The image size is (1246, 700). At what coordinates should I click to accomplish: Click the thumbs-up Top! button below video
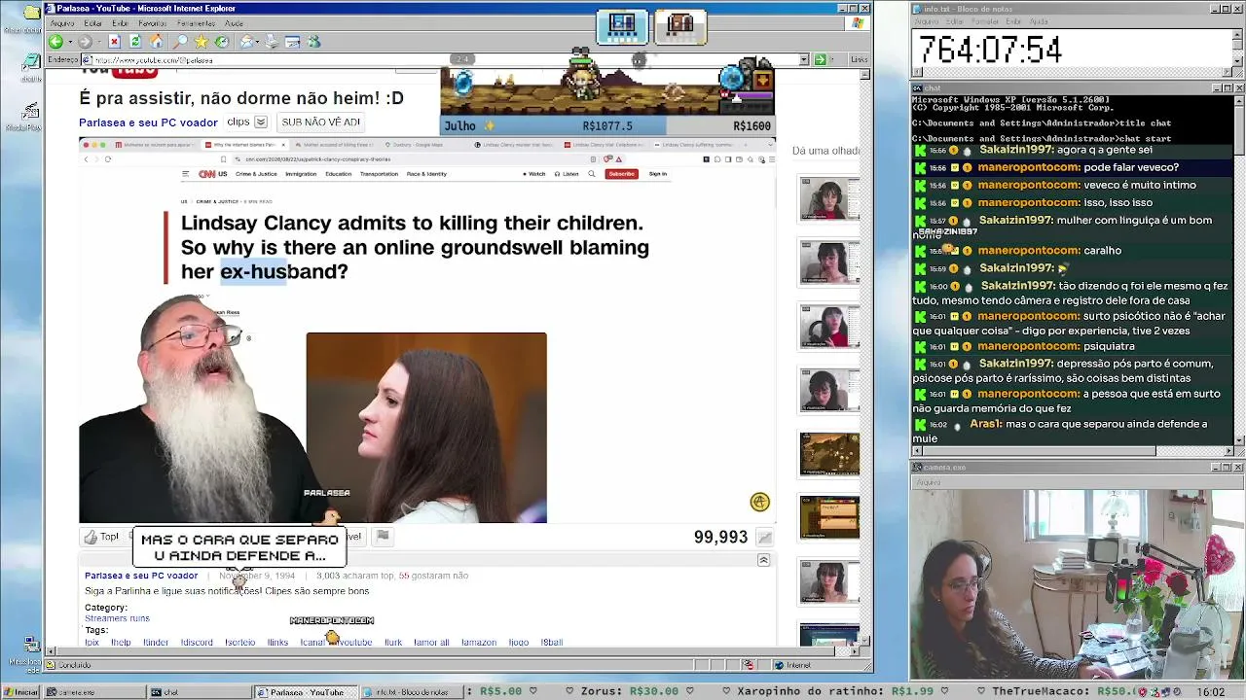(101, 537)
